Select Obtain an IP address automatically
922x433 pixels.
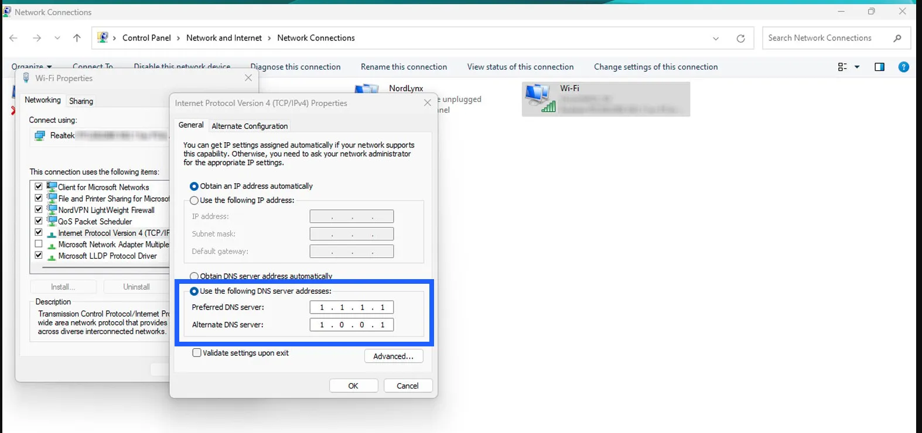(x=194, y=186)
